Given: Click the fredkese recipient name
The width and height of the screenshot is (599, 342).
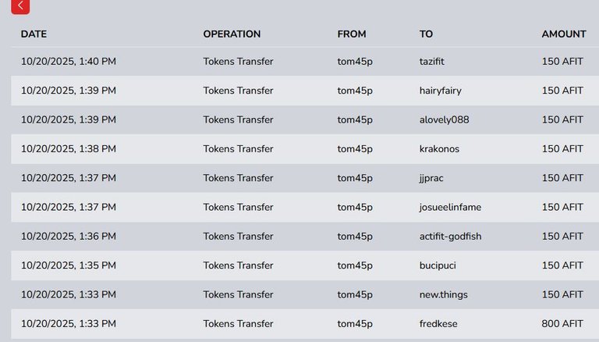Looking at the screenshot, I should click(438, 324).
